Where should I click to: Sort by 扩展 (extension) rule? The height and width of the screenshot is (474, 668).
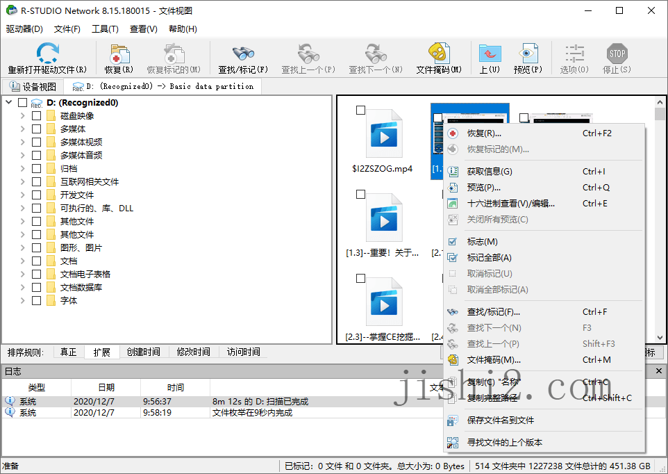click(x=102, y=352)
